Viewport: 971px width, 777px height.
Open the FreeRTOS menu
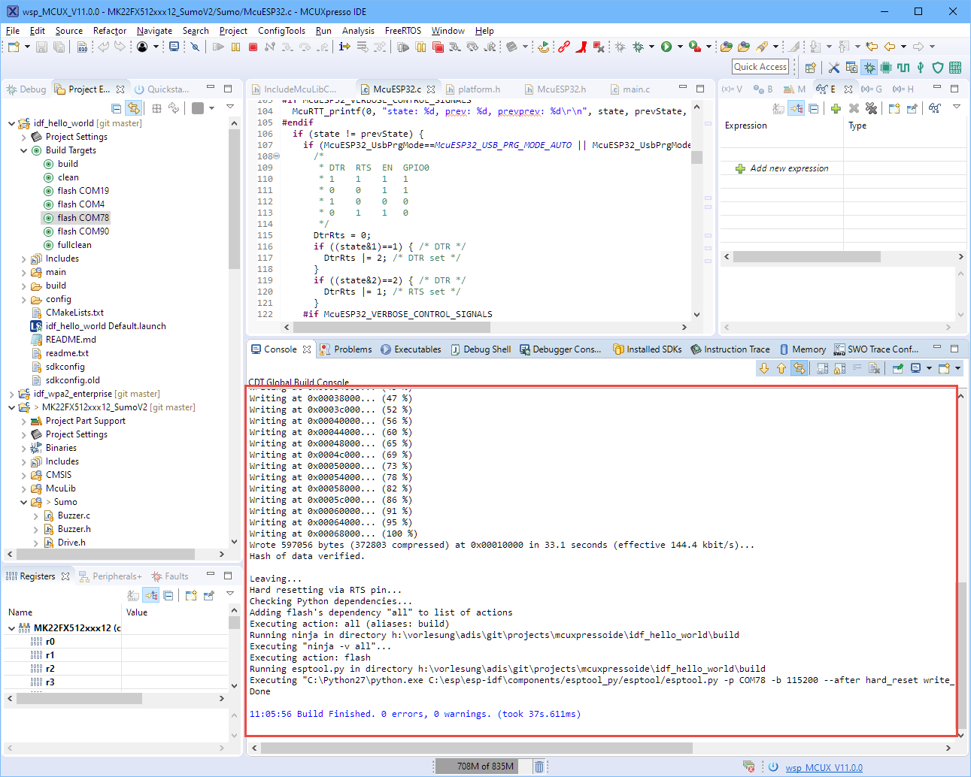pos(402,31)
